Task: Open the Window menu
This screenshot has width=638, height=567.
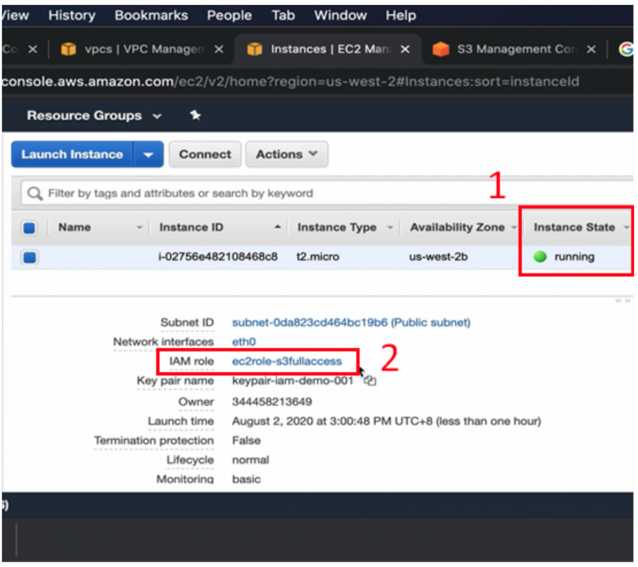Action: coord(340,16)
